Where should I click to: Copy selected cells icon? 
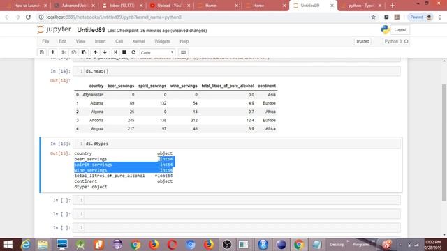[74, 52]
